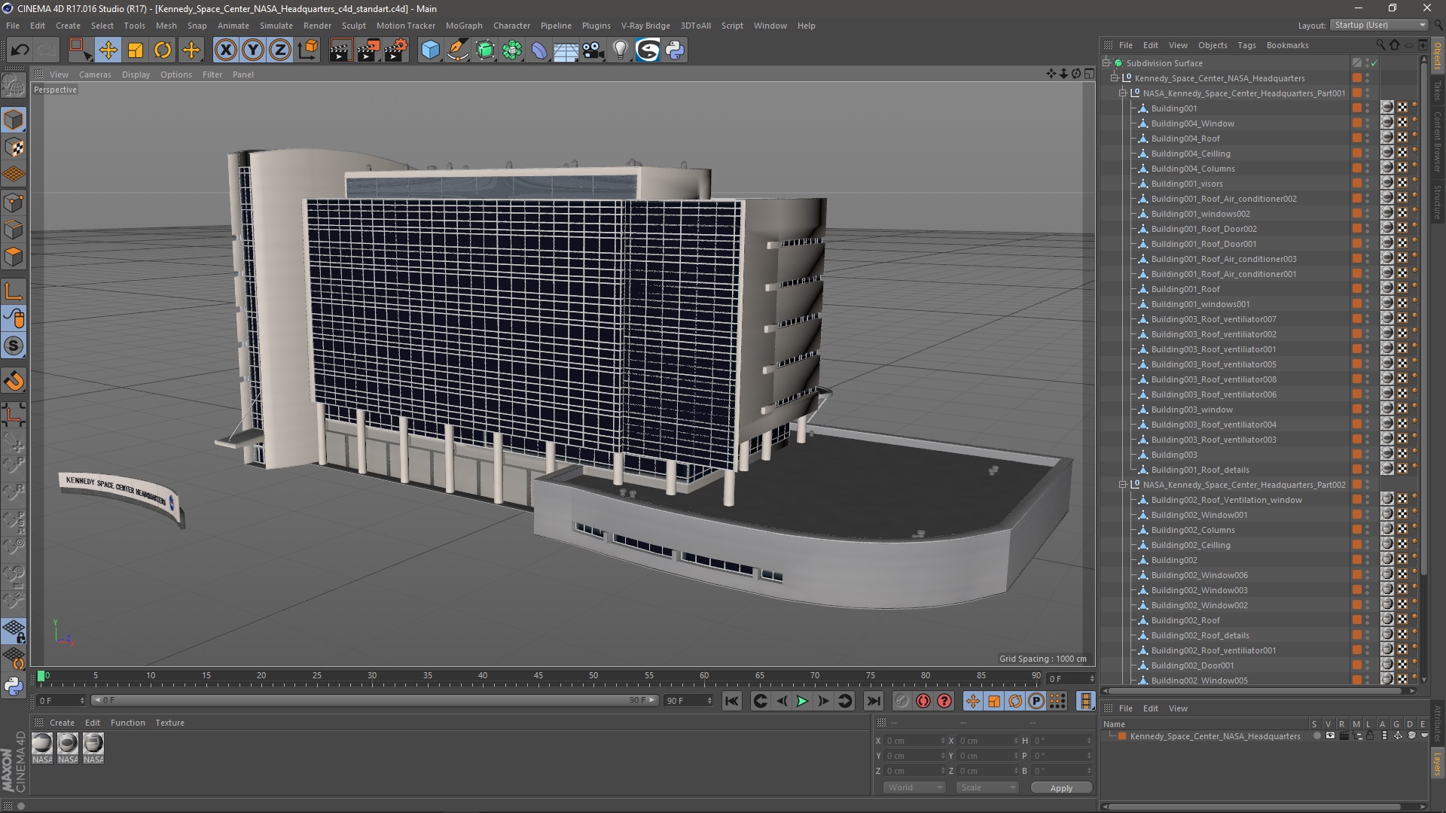This screenshot has height=813, width=1446.
Task: Click the Subdivision Surface generator icon
Action: [x=485, y=50]
